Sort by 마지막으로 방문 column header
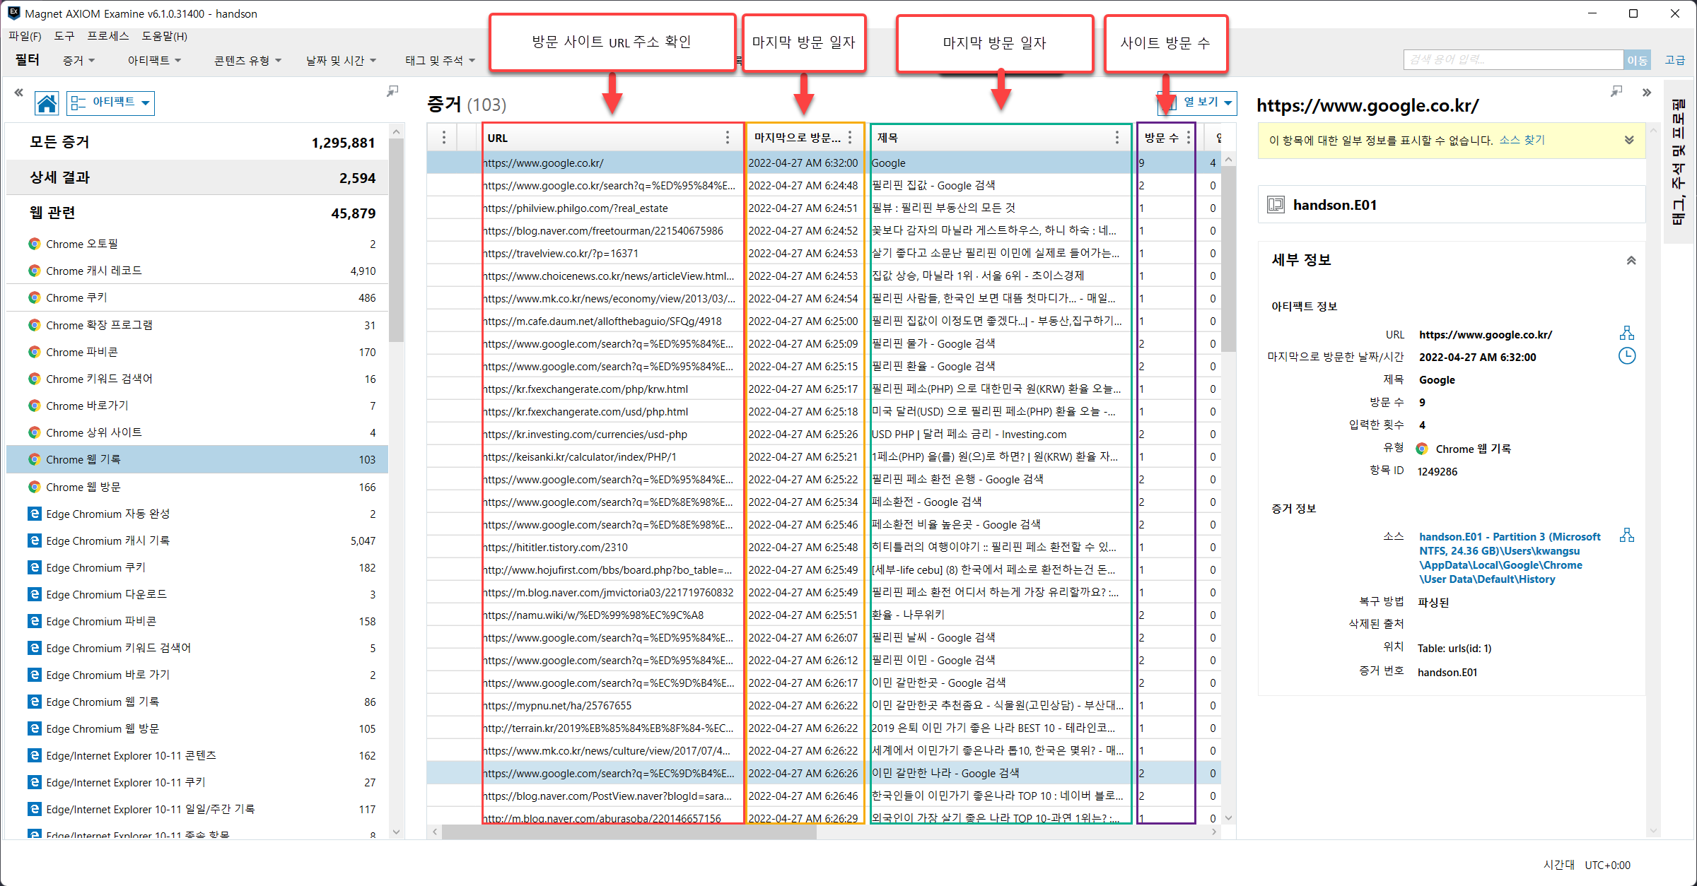This screenshot has width=1697, height=886. point(797,138)
